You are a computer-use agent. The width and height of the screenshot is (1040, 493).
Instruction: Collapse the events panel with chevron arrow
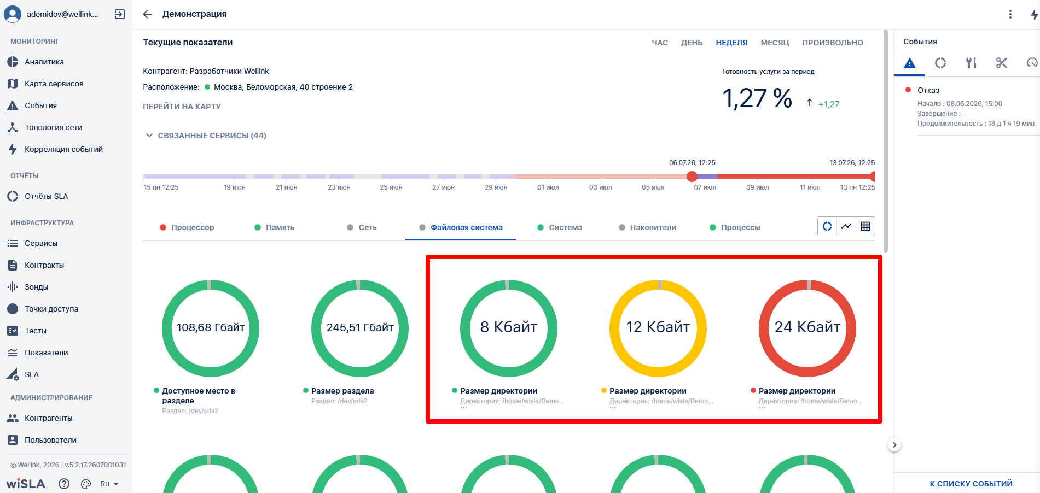[x=894, y=445]
